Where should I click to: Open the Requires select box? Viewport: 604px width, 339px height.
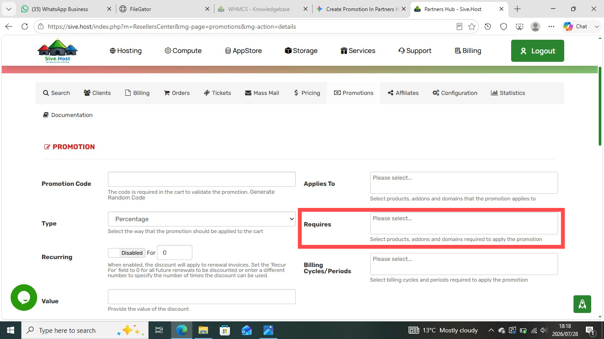(464, 223)
